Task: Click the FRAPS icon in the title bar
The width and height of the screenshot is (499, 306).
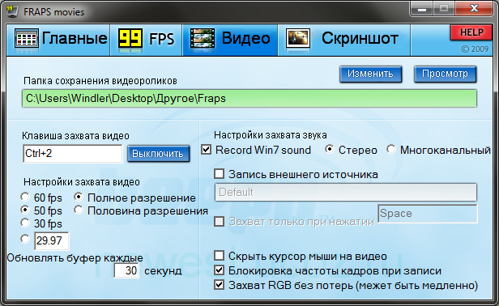Action: [12, 11]
